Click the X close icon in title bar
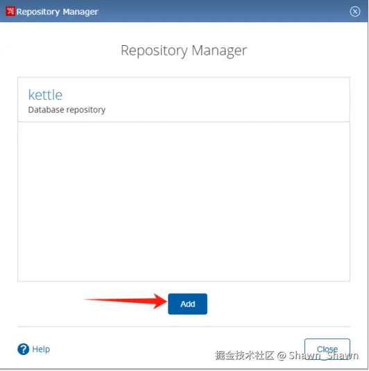The width and height of the screenshot is (369, 371). (355, 11)
